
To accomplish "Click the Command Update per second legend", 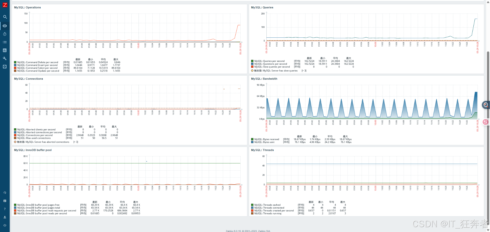I will point(38,71).
